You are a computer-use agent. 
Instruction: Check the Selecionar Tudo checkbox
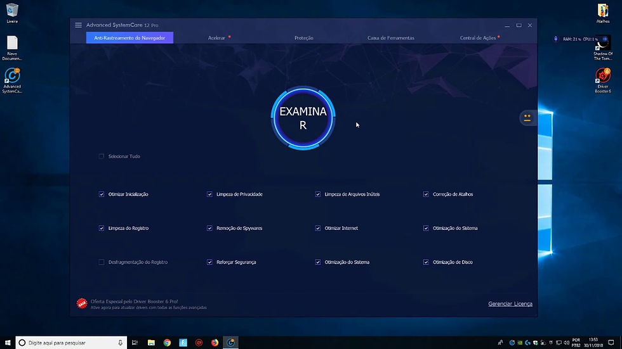point(101,156)
